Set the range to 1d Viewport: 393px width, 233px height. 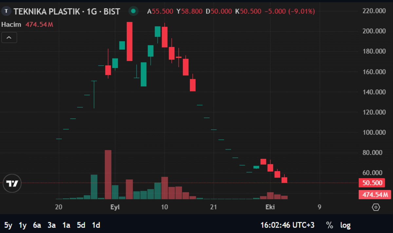point(96,225)
